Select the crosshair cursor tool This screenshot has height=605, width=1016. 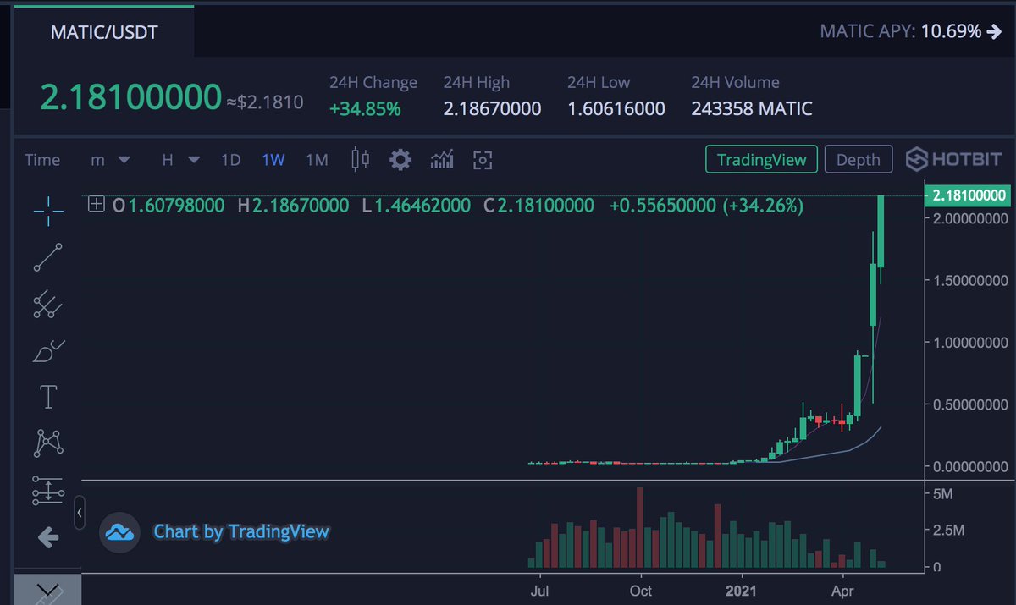tap(48, 211)
